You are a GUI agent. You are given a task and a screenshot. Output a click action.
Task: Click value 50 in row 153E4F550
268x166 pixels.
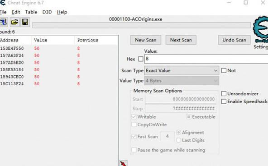tap(37, 48)
